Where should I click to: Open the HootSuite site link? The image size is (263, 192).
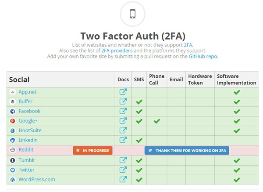30,130
